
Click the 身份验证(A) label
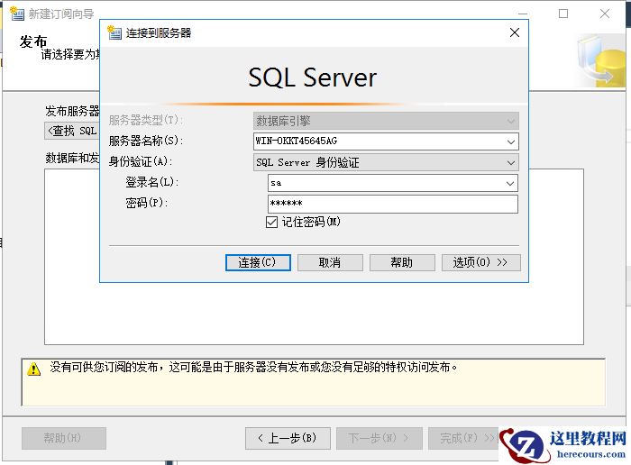click(x=141, y=161)
